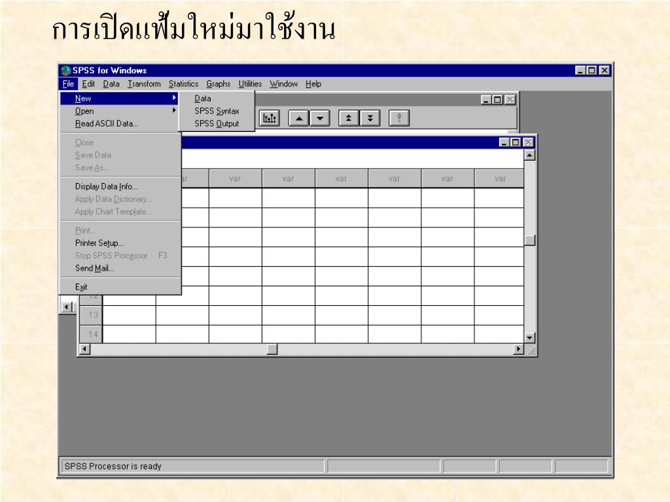
Task: Select Printer Setup menu item
Action: pos(119,243)
